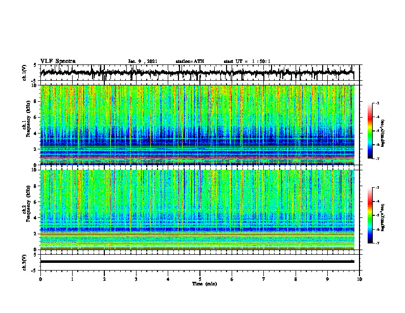Click the "0" tick on the time axis

tap(40, 279)
